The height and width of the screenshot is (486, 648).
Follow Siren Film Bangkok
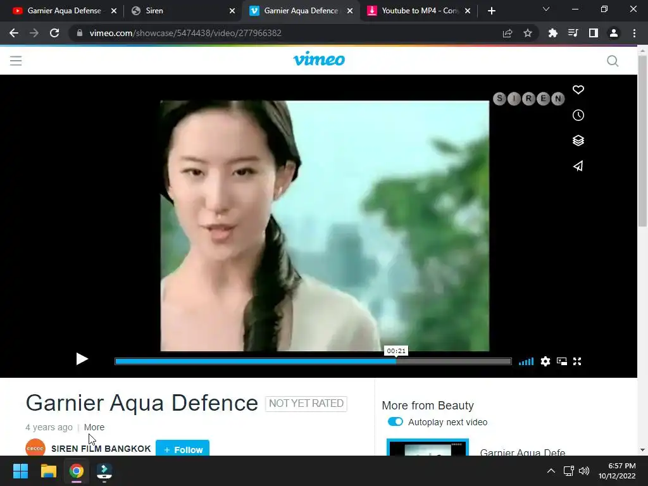(x=183, y=449)
